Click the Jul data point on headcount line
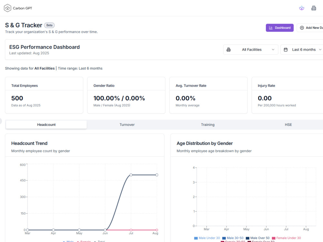Screen dimensions: 323x242 131,175
